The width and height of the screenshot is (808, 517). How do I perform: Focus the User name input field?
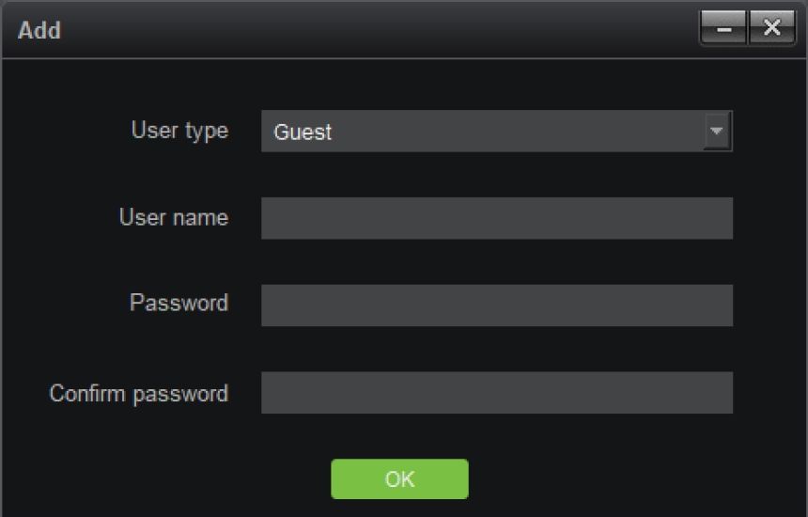496,218
